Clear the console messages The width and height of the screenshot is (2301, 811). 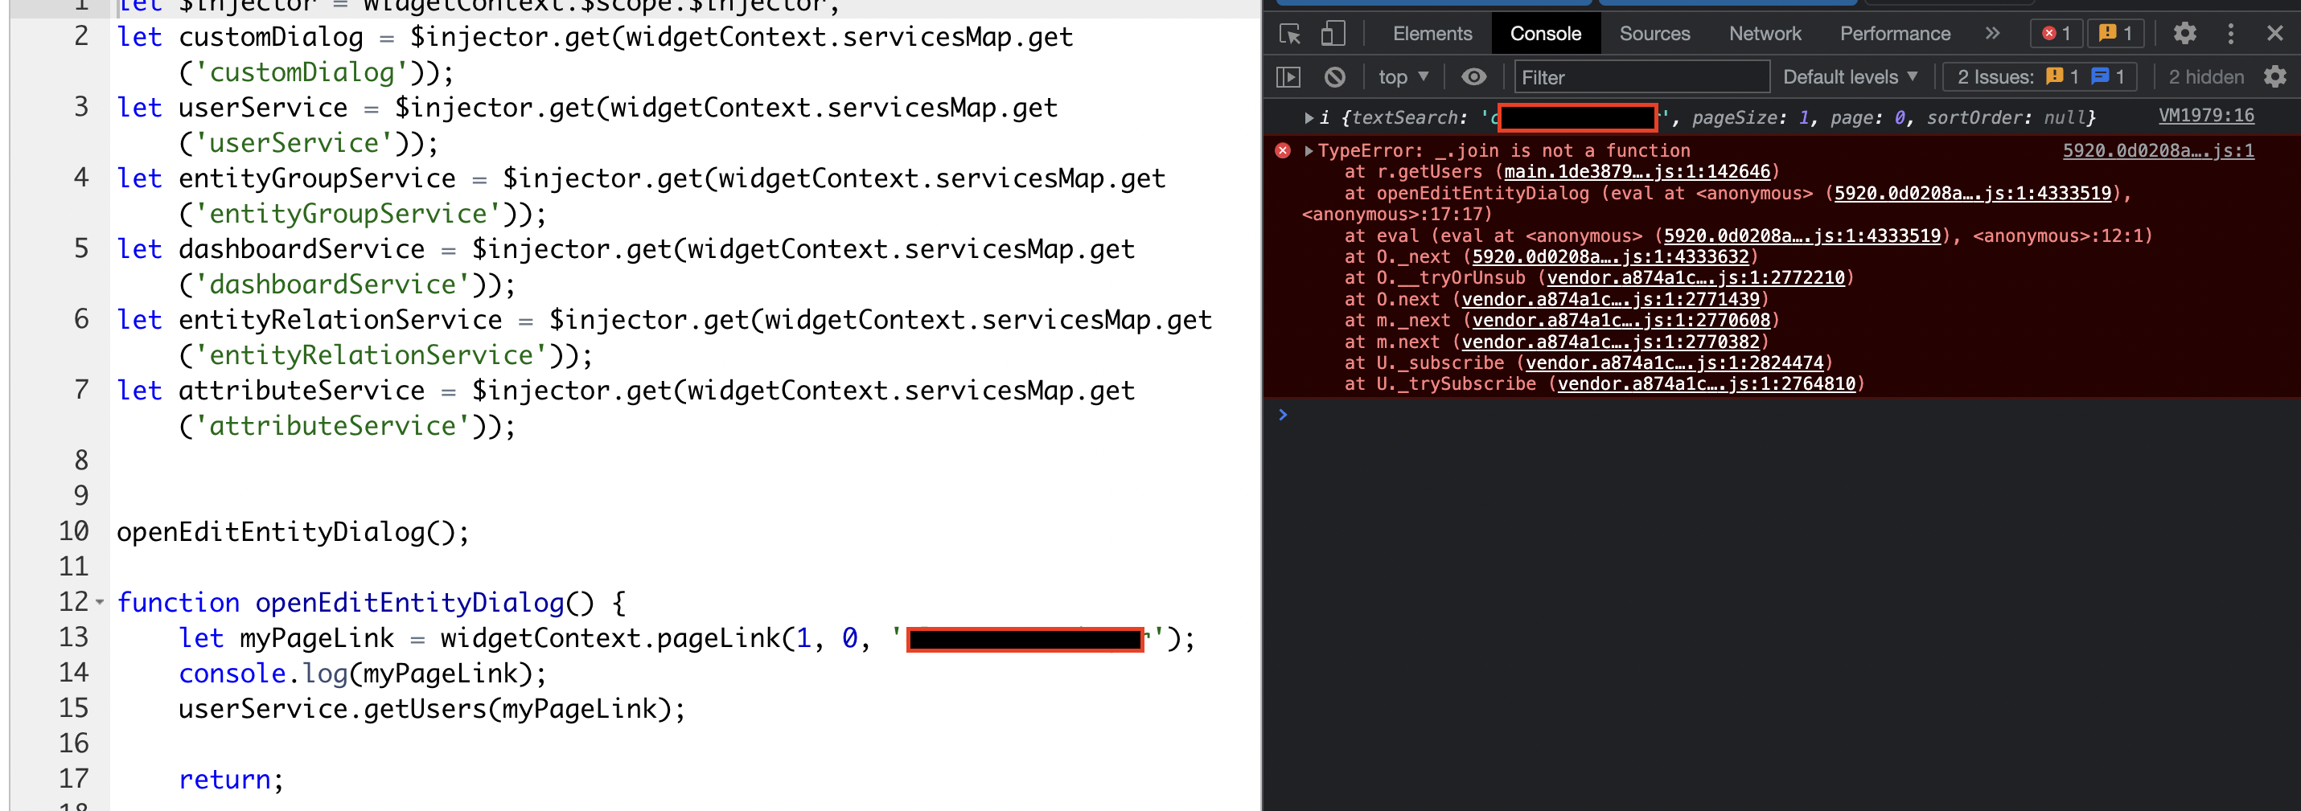pyautogui.click(x=1333, y=77)
